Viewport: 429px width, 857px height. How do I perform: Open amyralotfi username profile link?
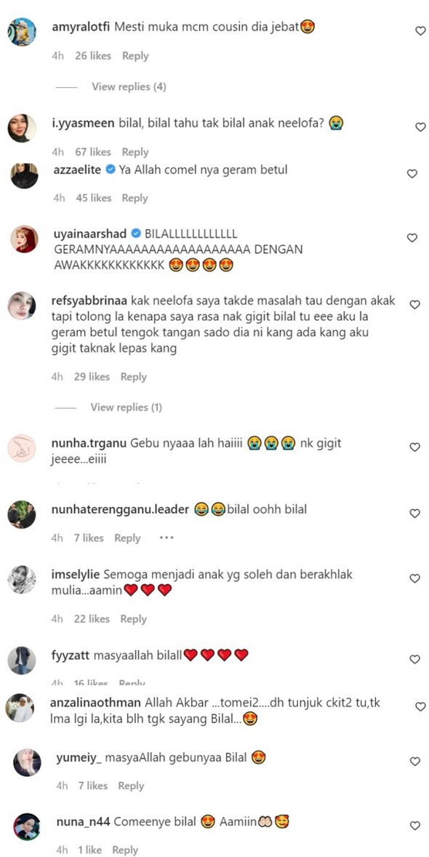[x=81, y=28]
